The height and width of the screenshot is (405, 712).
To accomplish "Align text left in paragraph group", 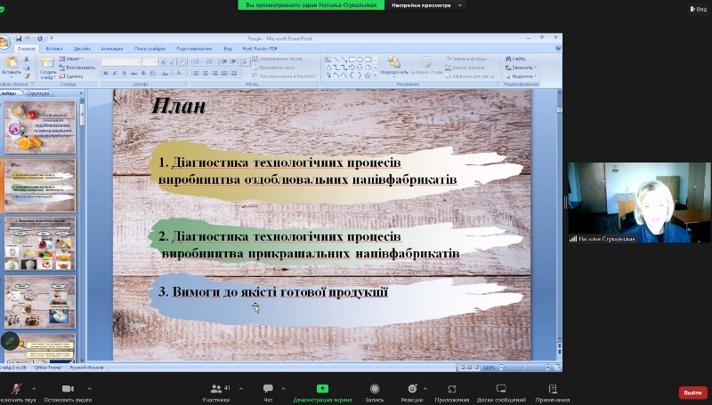I will [x=197, y=73].
